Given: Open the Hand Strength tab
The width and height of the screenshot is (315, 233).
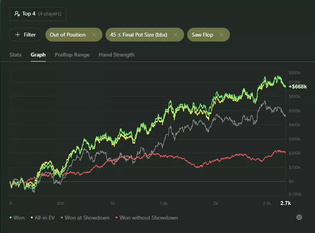Looking at the screenshot, I should click(117, 55).
